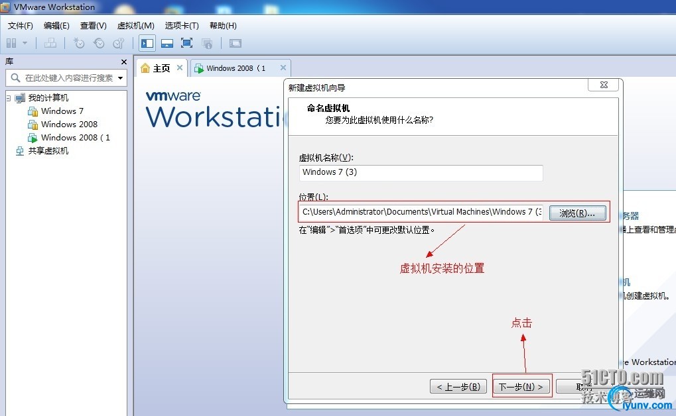Open the power options dropdown arrow

click(25, 43)
